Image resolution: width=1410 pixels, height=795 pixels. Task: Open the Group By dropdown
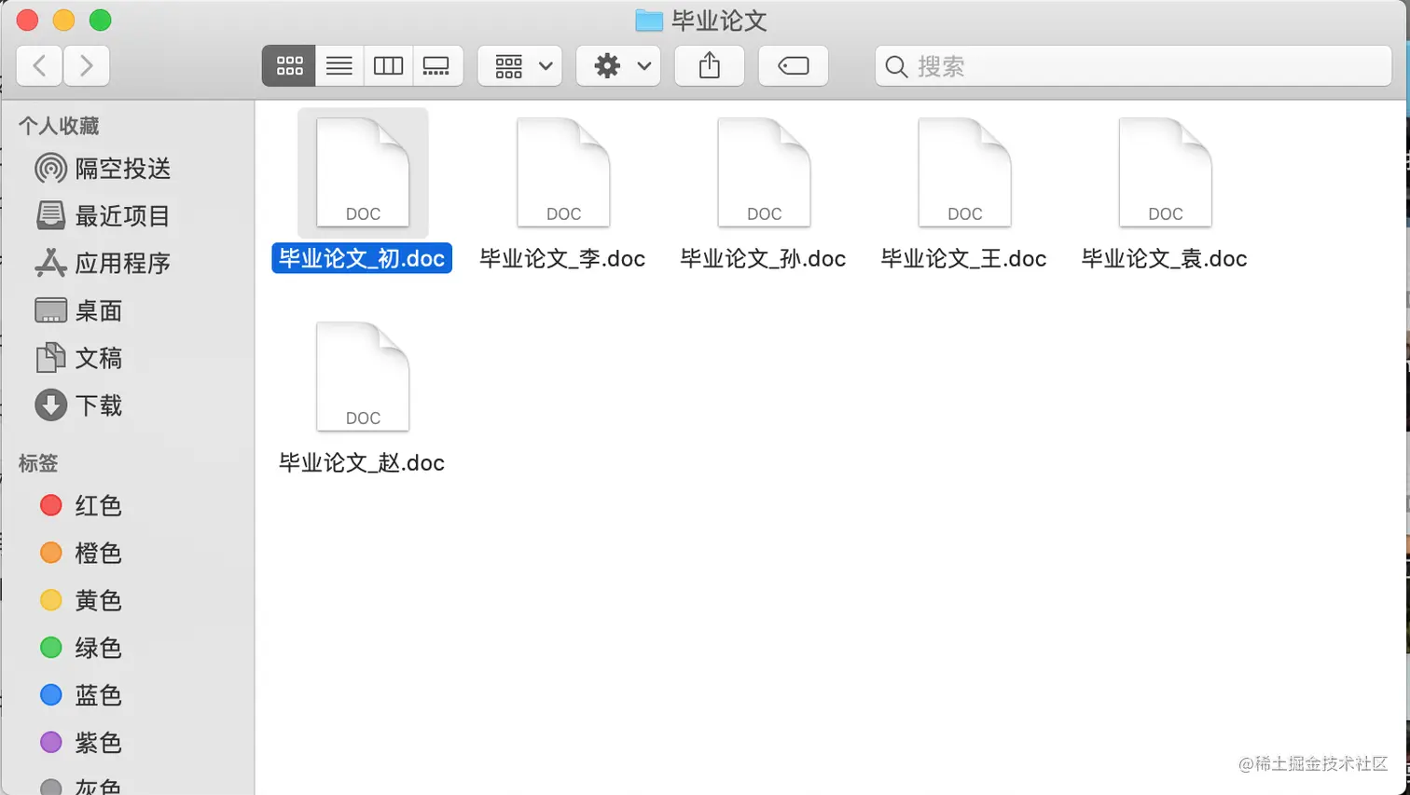point(518,65)
